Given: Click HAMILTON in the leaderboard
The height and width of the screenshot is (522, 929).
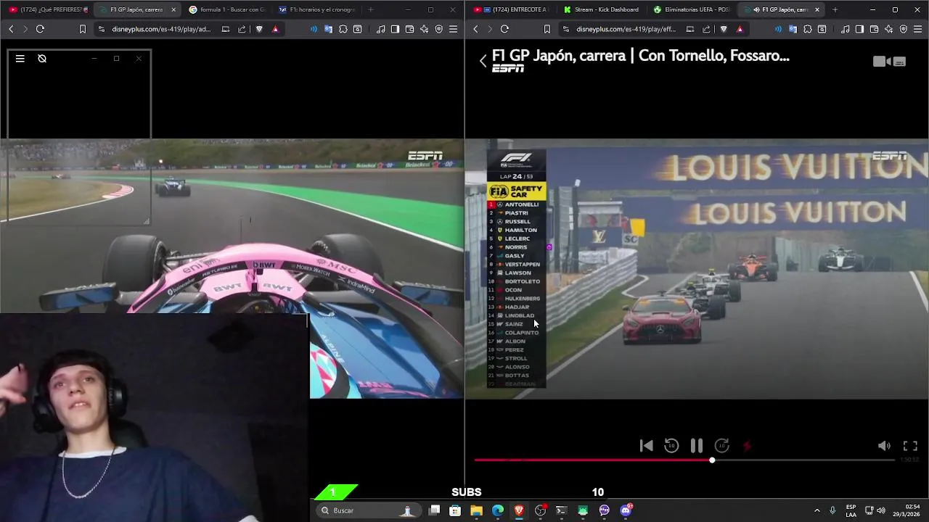Looking at the screenshot, I should pos(520,230).
